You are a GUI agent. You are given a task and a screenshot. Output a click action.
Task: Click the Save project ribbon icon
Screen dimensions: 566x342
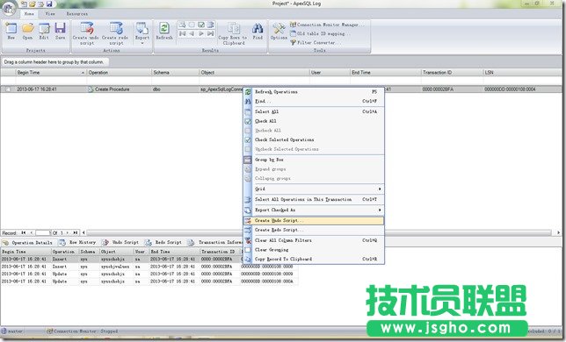(60, 31)
